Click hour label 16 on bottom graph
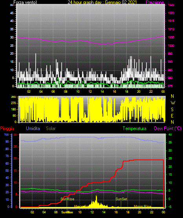This screenshot has height=218, width=183. (116, 212)
